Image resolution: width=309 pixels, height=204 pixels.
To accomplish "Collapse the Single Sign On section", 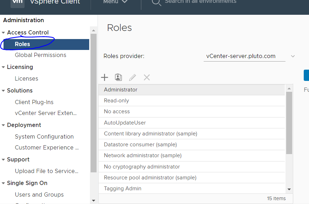I will [x=4, y=183].
